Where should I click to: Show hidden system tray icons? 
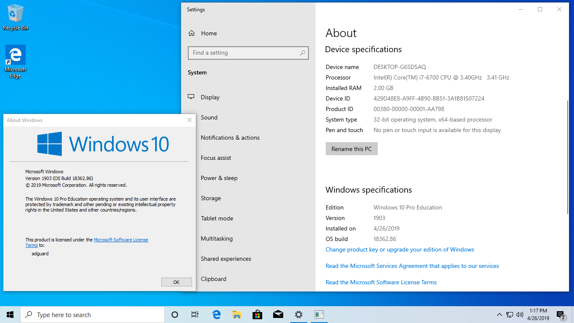coord(499,315)
